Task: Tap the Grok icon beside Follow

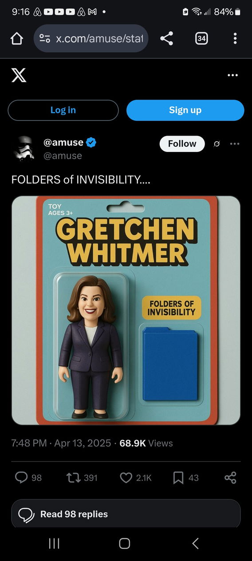Action: (217, 144)
